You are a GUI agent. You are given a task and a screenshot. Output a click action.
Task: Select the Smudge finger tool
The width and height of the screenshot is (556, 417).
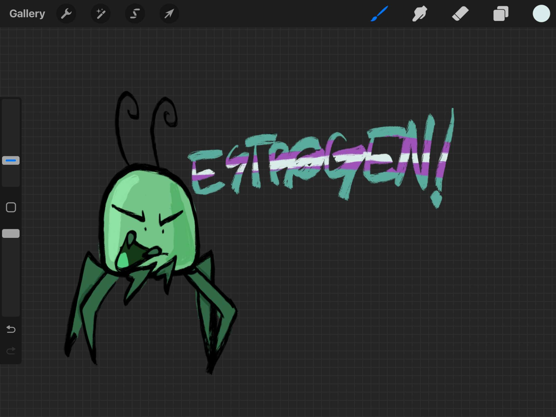420,14
